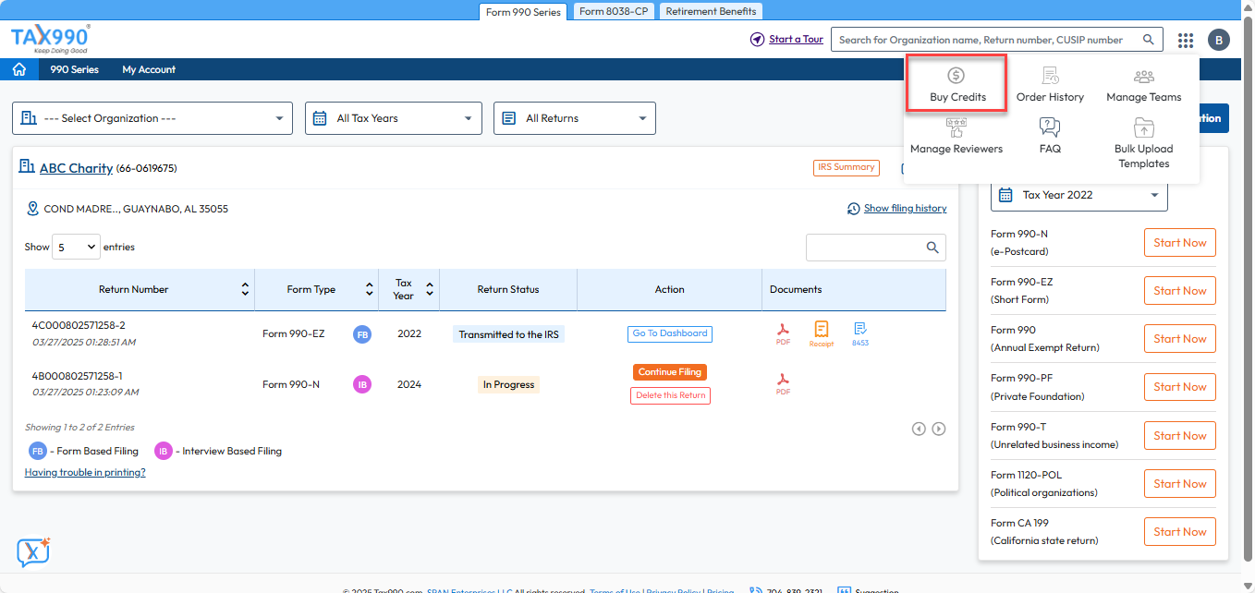Open the ABC Charity organization link
Viewport: 1255px width, 593px height.
click(x=76, y=168)
